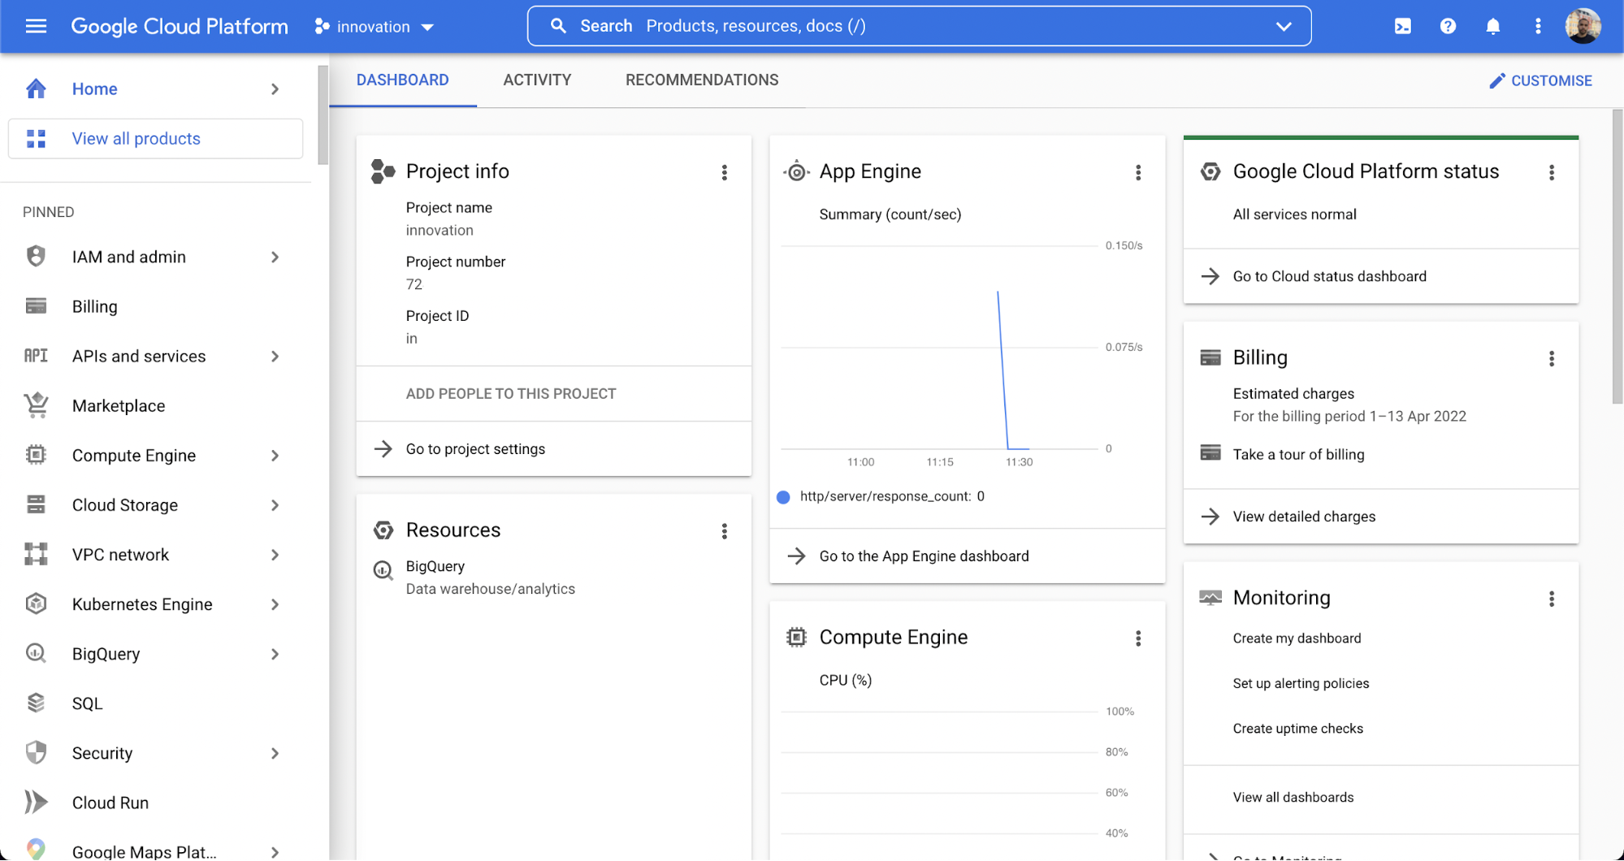Image resolution: width=1624 pixels, height=861 pixels.
Task: Expand Kubernetes Engine submenu chevron
Action: click(x=275, y=604)
